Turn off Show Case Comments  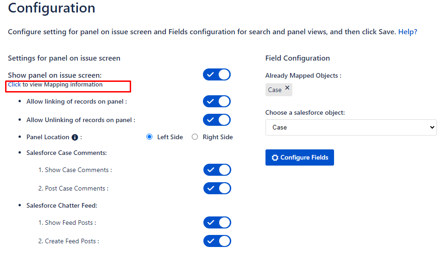tap(217, 170)
